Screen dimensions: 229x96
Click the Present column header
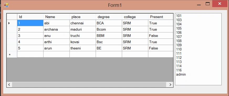coord(161,17)
